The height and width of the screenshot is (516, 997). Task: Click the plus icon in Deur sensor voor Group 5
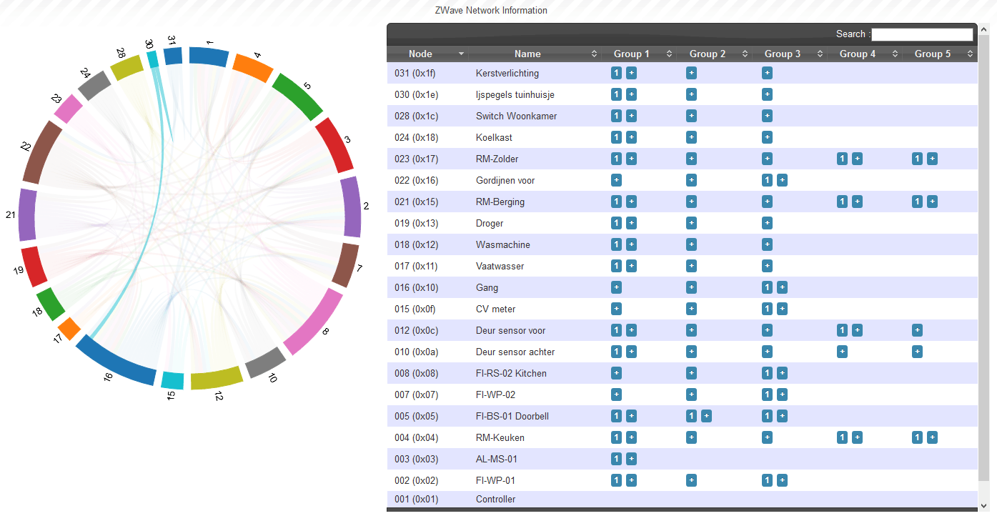pyautogui.click(x=917, y=330)
